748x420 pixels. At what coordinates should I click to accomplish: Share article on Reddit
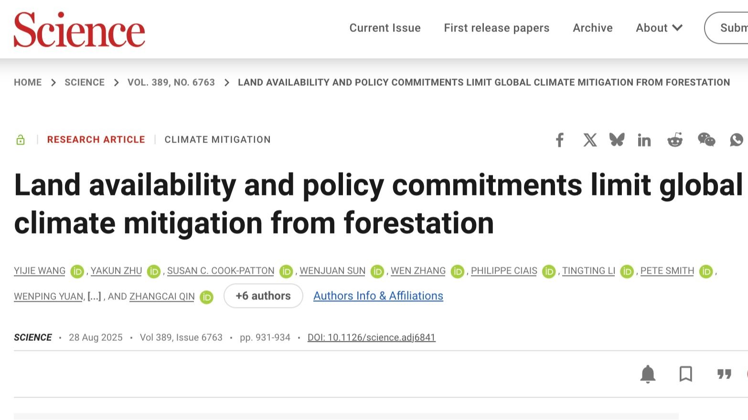674,140
